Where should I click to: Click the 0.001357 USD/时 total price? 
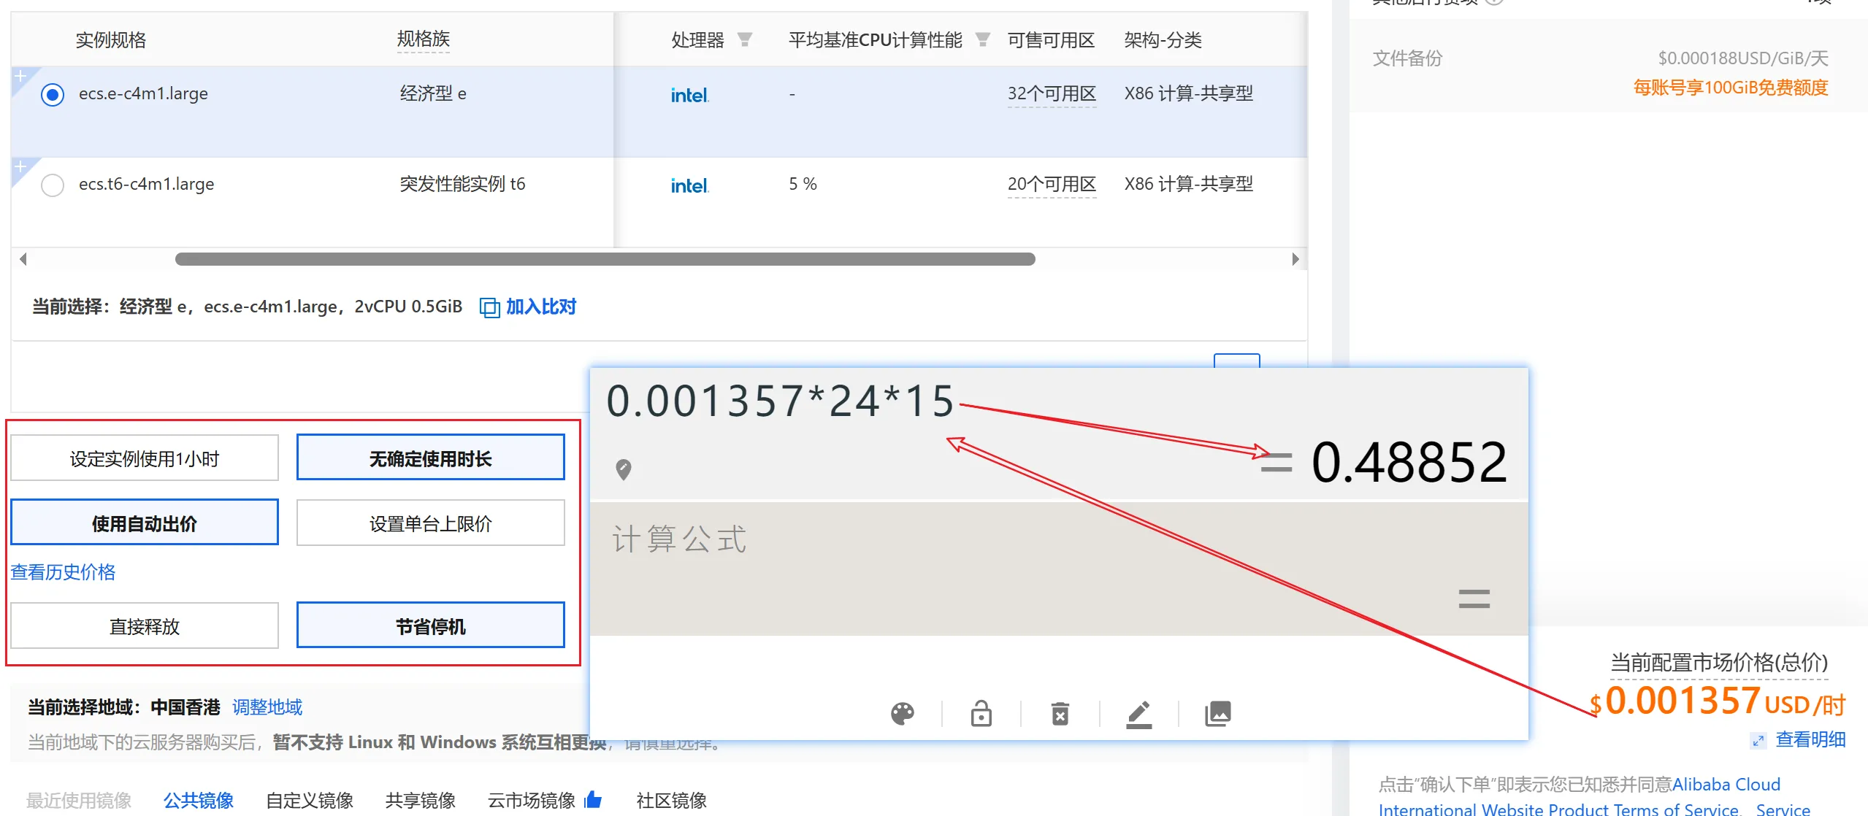coord(1718,701)
